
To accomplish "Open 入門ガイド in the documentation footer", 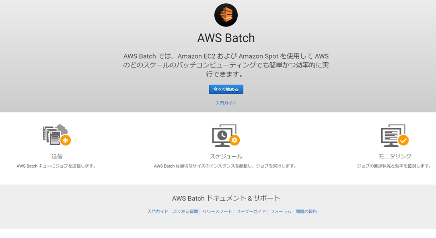I will coord(158,211).
